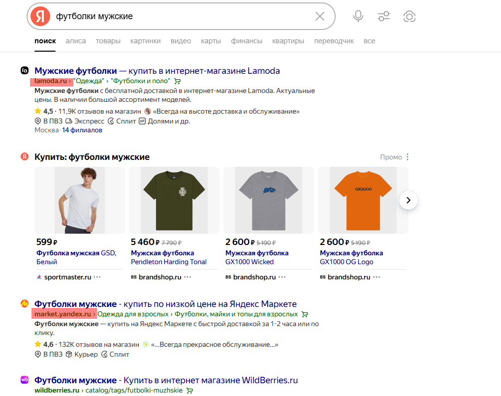Open image search camera icon
Image resolution: width=501 pixels, height=396 pixels.
[x=409, y=16]
